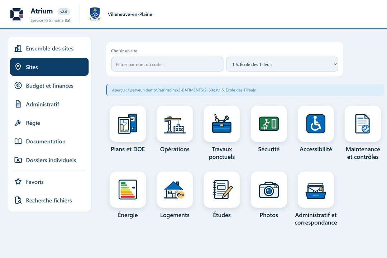Open the Plans et DOE folder icon
387x258 pixels.
click(x=128, y=124)
